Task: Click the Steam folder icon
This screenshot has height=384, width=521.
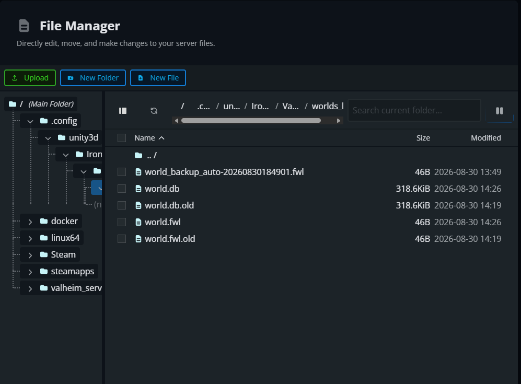Action: pos(44,254)
